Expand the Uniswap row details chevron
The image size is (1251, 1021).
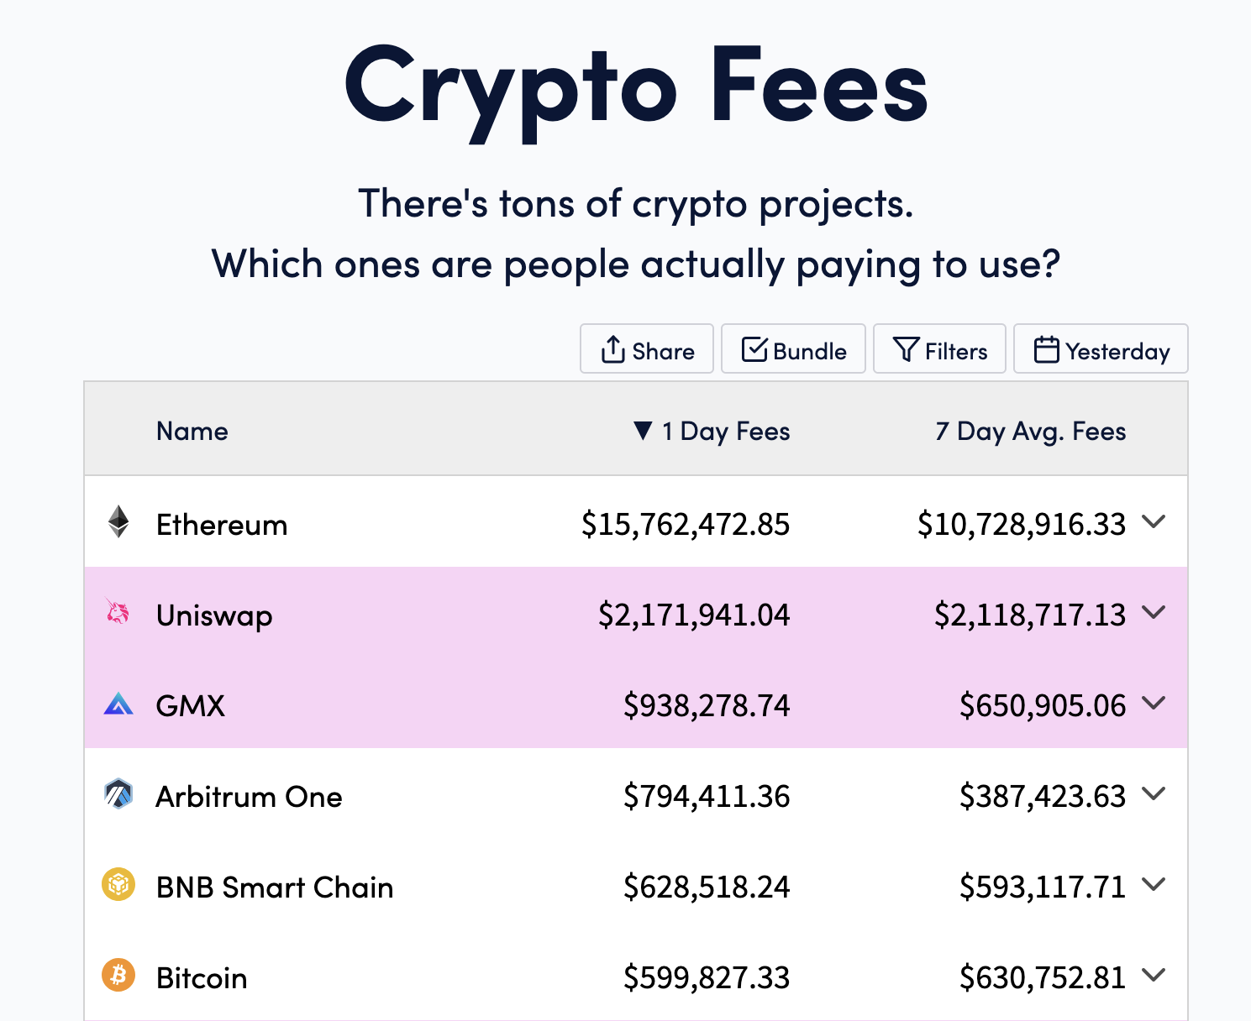pos(1154,612)
